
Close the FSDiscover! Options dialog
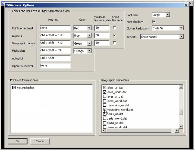pos(186,5)
